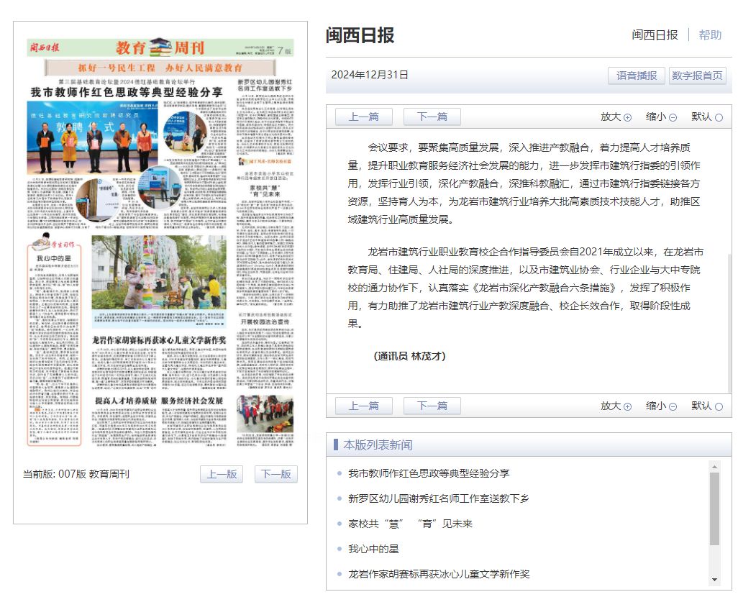Open article 我市教师作红色思政等典型经验分享 in list

click(x=429, y=473)
